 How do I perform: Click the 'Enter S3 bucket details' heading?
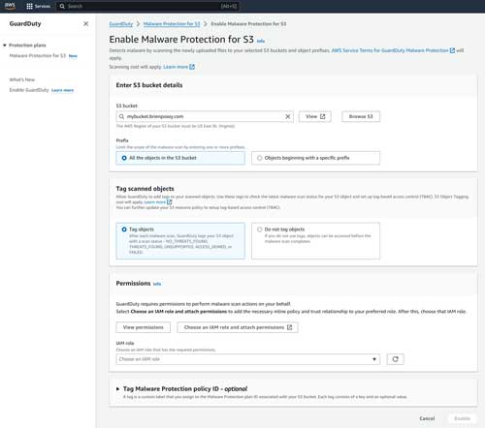tap(149, 85)
